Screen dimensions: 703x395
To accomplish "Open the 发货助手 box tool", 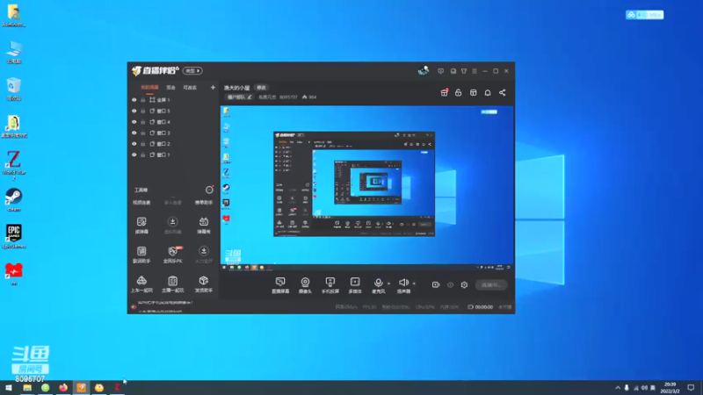I will click(204, 284).
